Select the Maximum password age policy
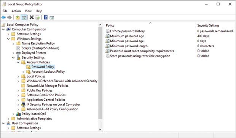 [127, 36]
